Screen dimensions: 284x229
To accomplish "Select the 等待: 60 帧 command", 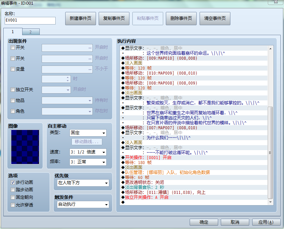I will pos(194,177).
